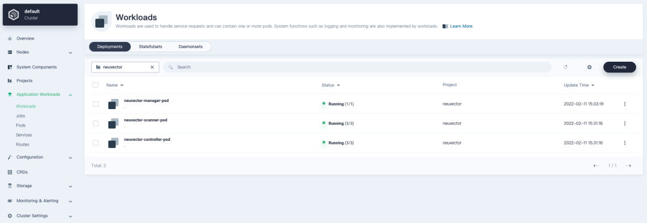Open more actions for neuvector-scanner-pod
This screenshot has height=223, width=647.
625,123
